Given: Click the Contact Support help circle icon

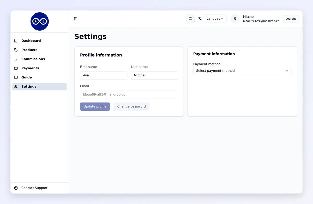Looking at the screenshot, I should tap(16, 188).
